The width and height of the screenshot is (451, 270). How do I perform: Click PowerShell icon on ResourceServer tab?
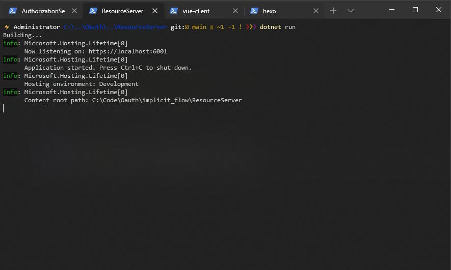[93, 11]
